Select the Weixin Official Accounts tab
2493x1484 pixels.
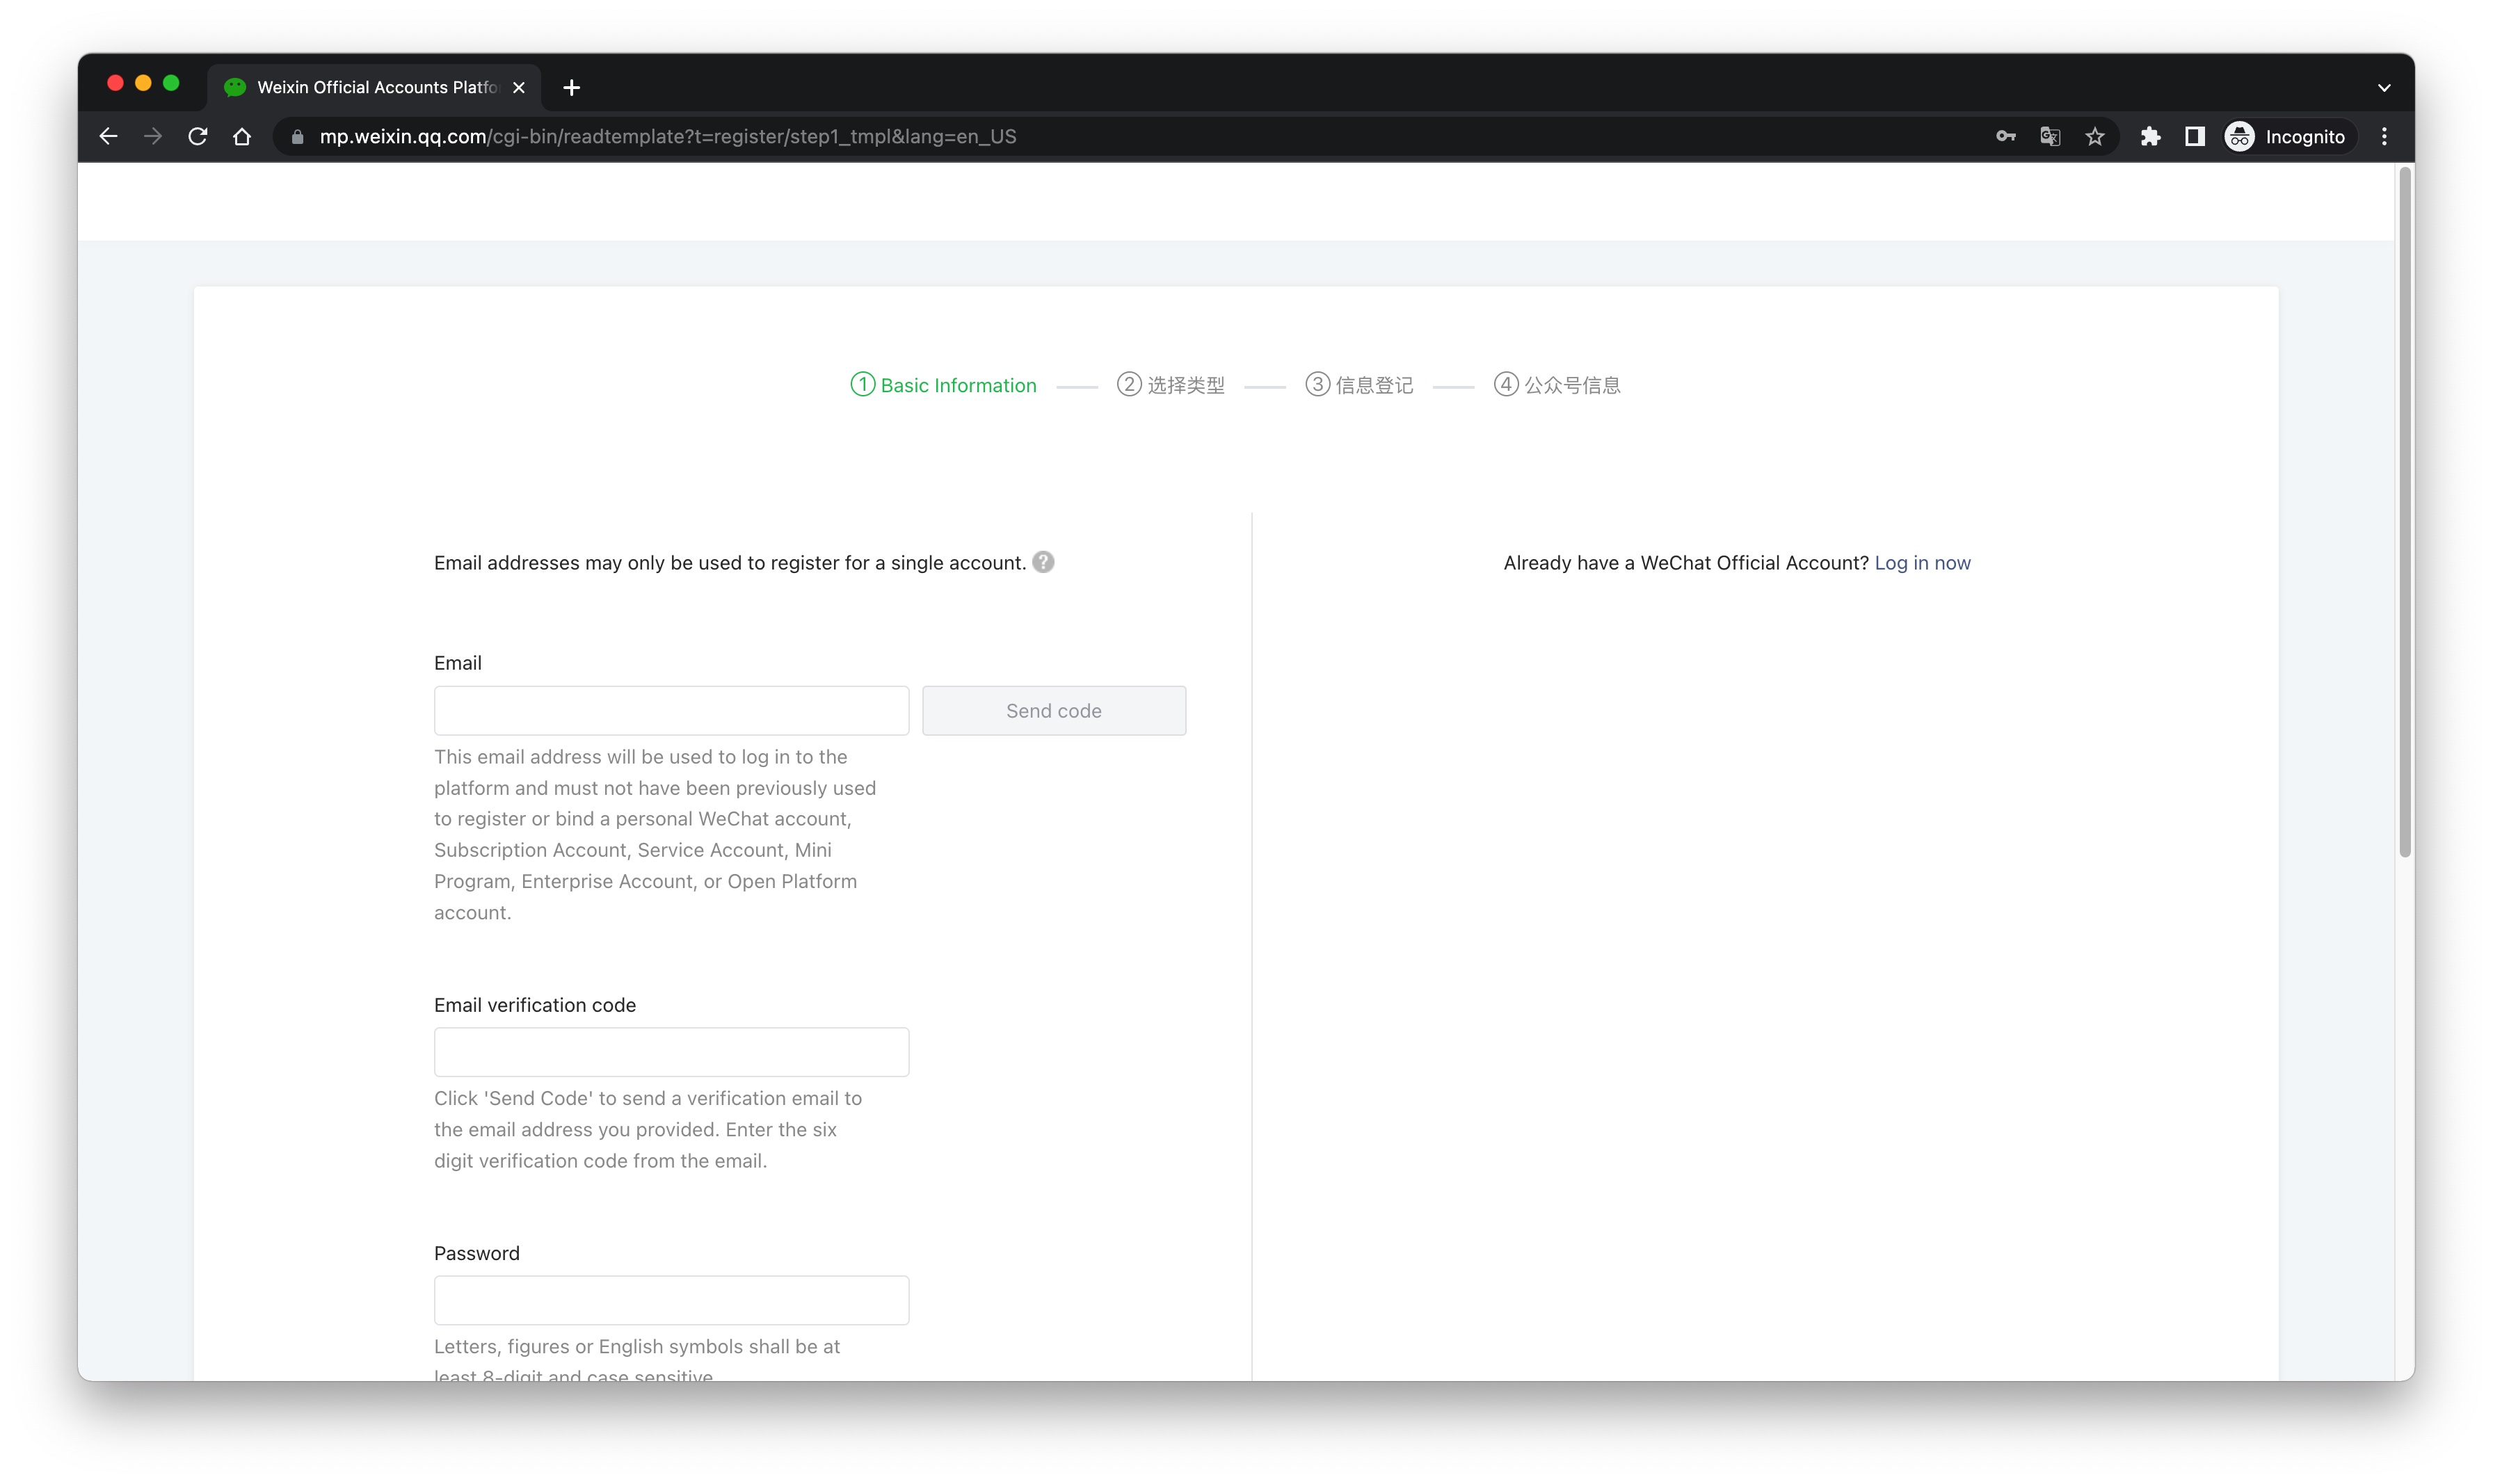(x=375, y=88)
